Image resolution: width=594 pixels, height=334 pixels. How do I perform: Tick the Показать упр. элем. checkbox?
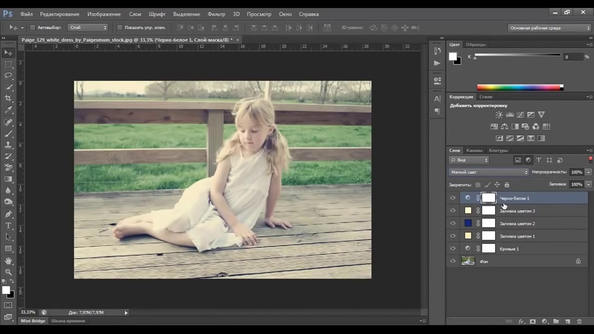[120, 28]
